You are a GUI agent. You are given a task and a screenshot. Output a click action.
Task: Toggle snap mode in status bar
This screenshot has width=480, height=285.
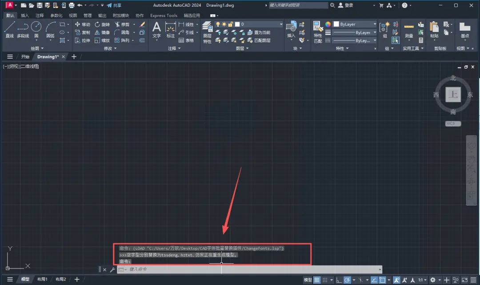(x=325, y=280)
